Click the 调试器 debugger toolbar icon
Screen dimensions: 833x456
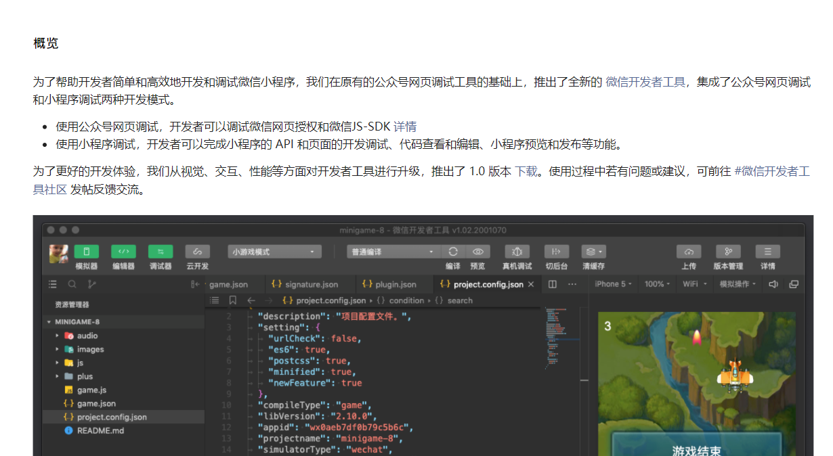pyautogui.click(x=161, y=251)
